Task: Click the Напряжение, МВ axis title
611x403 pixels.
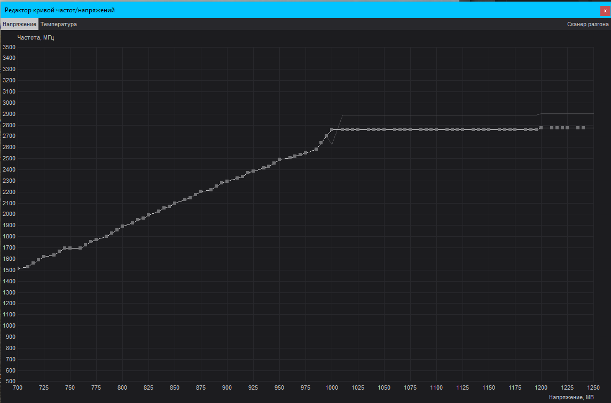Action: [x=571, y=397]
